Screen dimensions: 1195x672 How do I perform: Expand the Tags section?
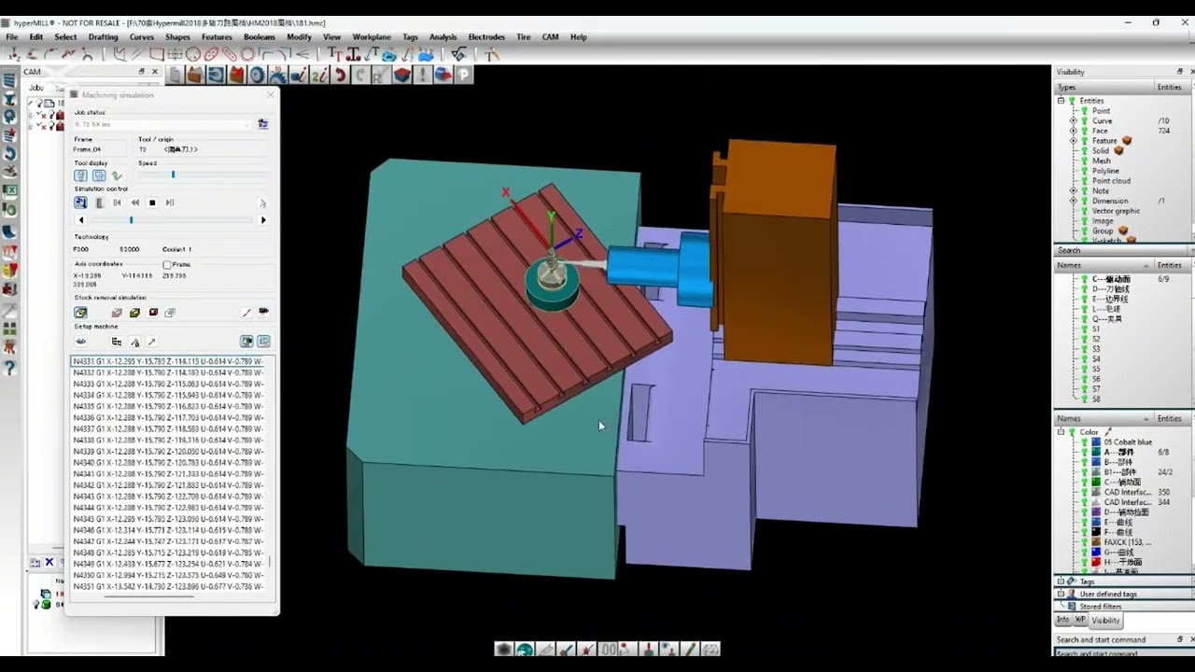tap(1061, 581)
